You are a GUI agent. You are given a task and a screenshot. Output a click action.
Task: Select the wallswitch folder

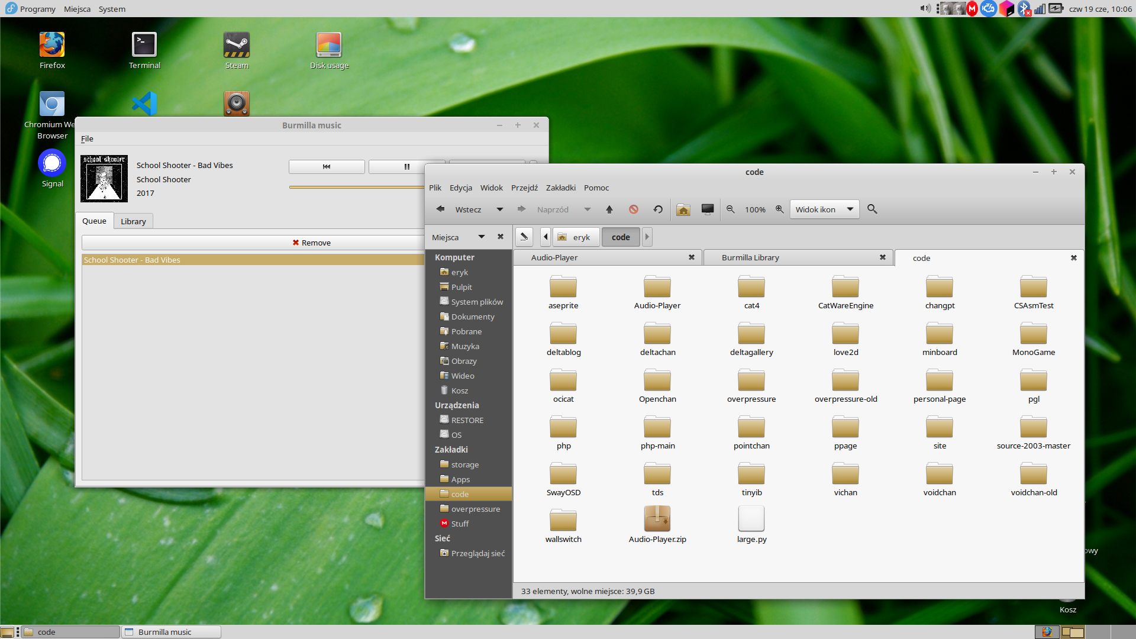563,527
